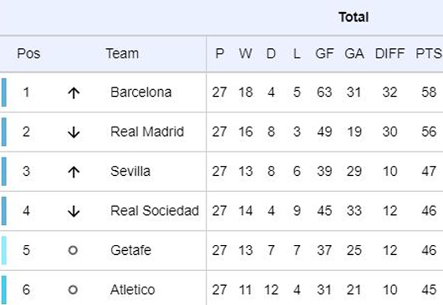The height and width of the screenshot is (305, 443).
Task: Click the blue marker for position 1
Action: pos(4,93)
